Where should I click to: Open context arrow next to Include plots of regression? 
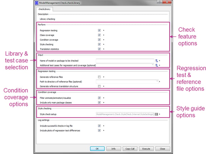point(104,130)
